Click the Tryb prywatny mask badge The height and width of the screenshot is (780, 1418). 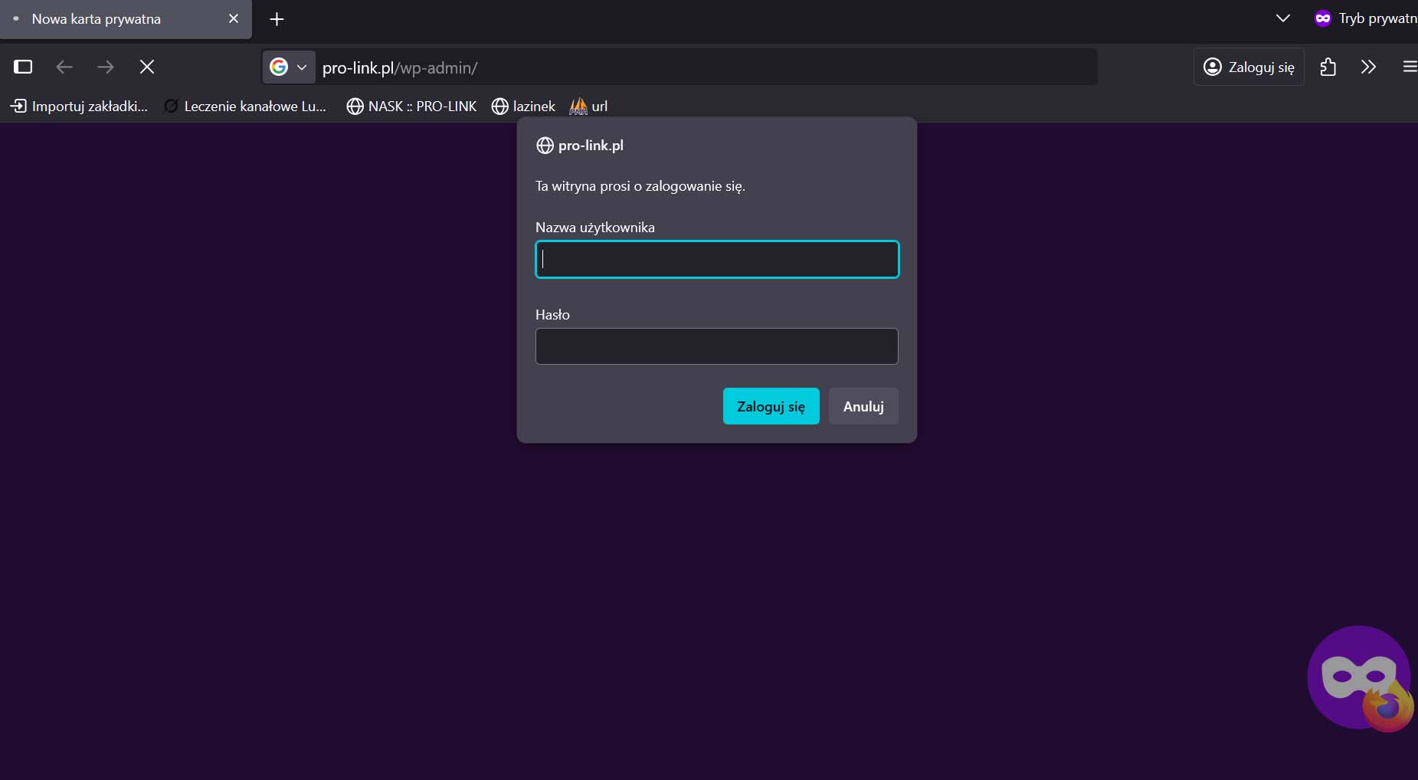coord(1323,18)
